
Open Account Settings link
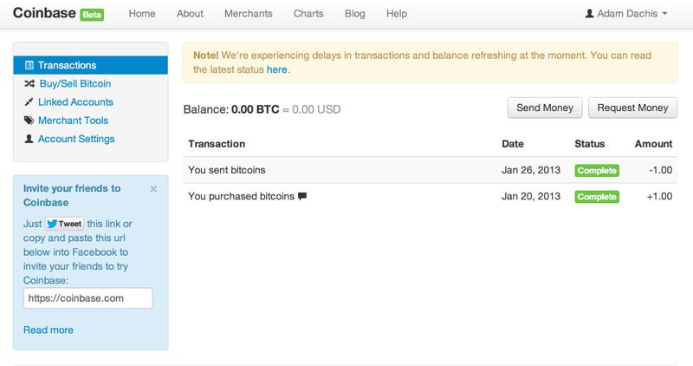[76, 139]
